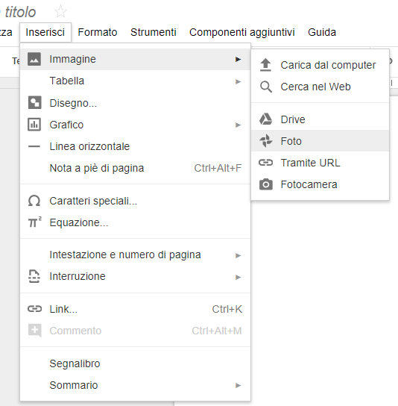Select the Google Drive icon
The width and height of the screenshot is (398, 406).
[x=266, y=119]
